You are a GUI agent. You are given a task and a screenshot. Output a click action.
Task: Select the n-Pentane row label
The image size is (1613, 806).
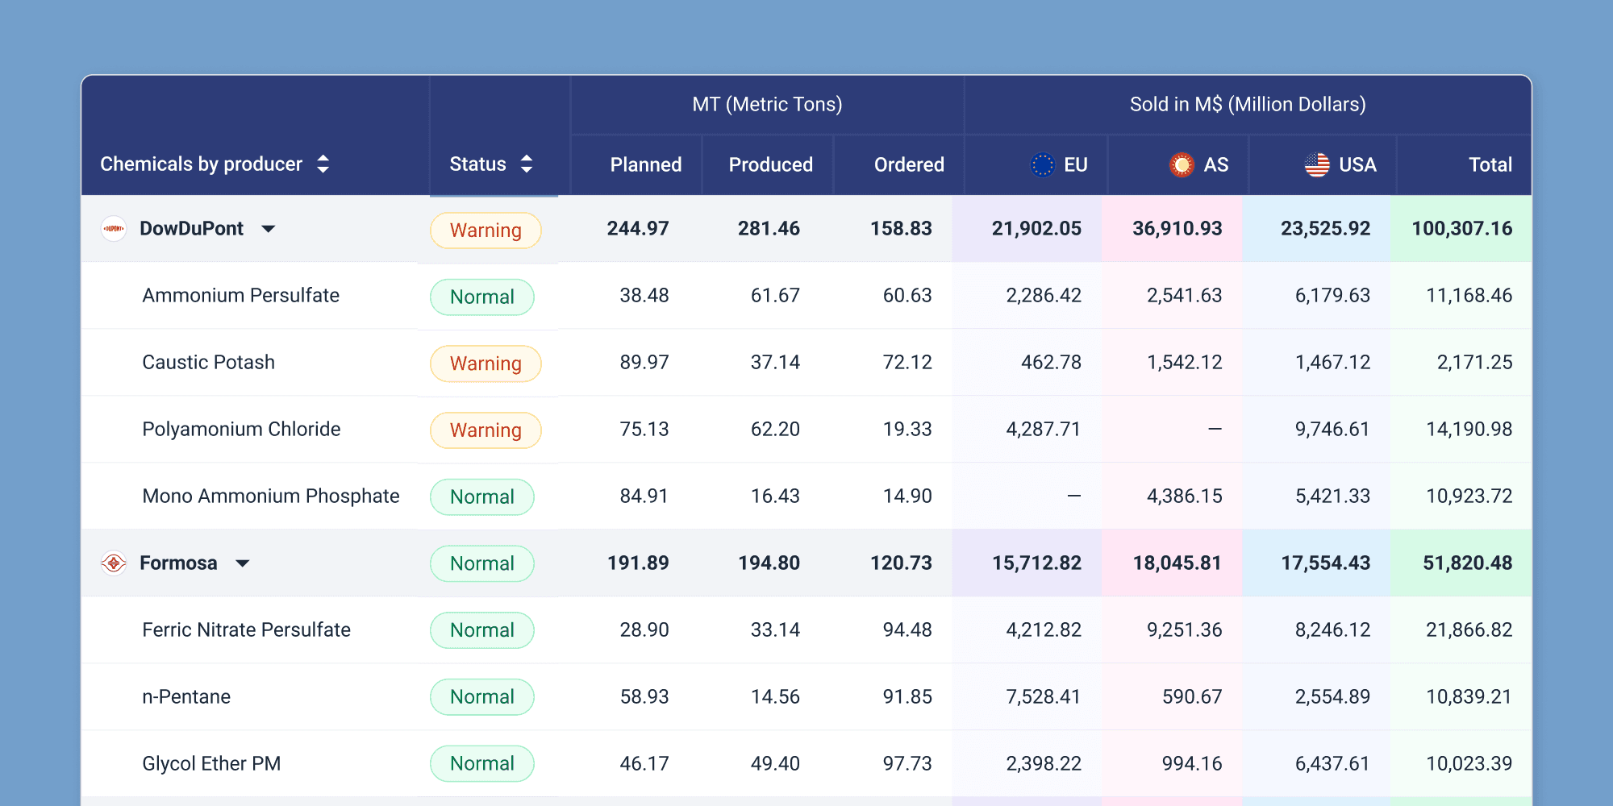tap(186, 696)
